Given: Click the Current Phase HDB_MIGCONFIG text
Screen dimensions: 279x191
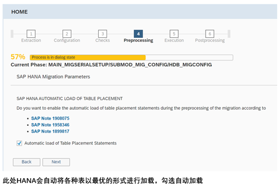Looking at the screenshot, I should 111,65.
